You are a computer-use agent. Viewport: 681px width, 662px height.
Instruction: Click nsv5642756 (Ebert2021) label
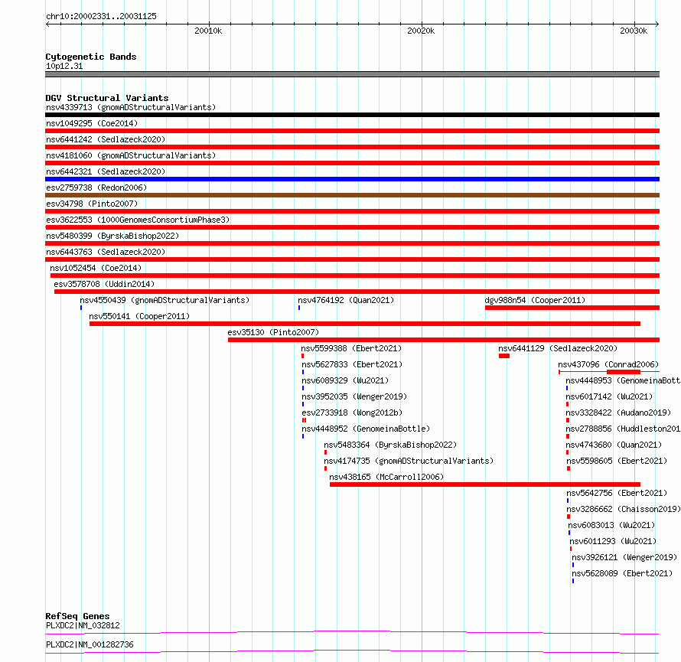point(617,493)
